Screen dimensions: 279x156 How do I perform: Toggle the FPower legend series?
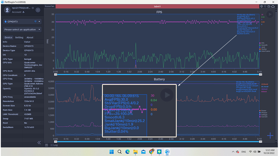tap(263, 113)
